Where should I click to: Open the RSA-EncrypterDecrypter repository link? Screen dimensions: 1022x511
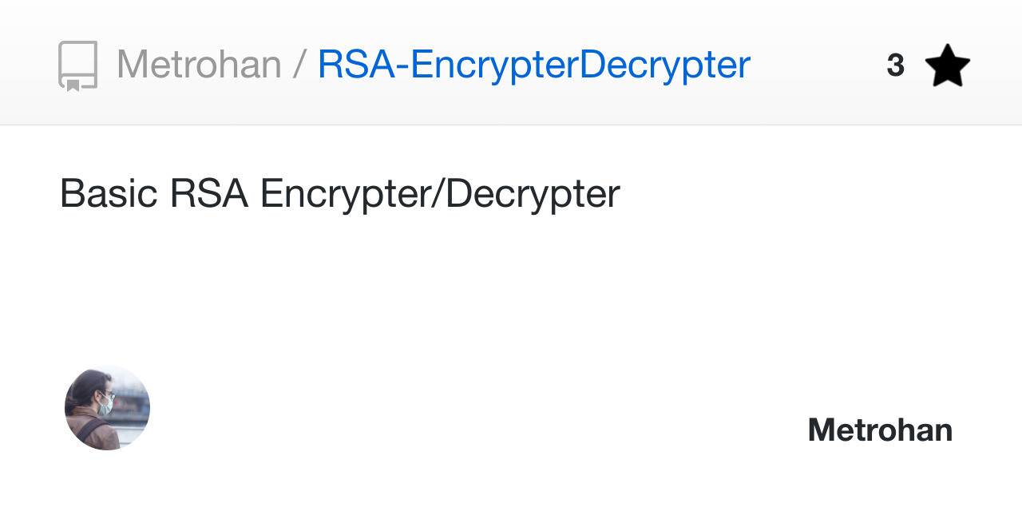pos(533,65)
